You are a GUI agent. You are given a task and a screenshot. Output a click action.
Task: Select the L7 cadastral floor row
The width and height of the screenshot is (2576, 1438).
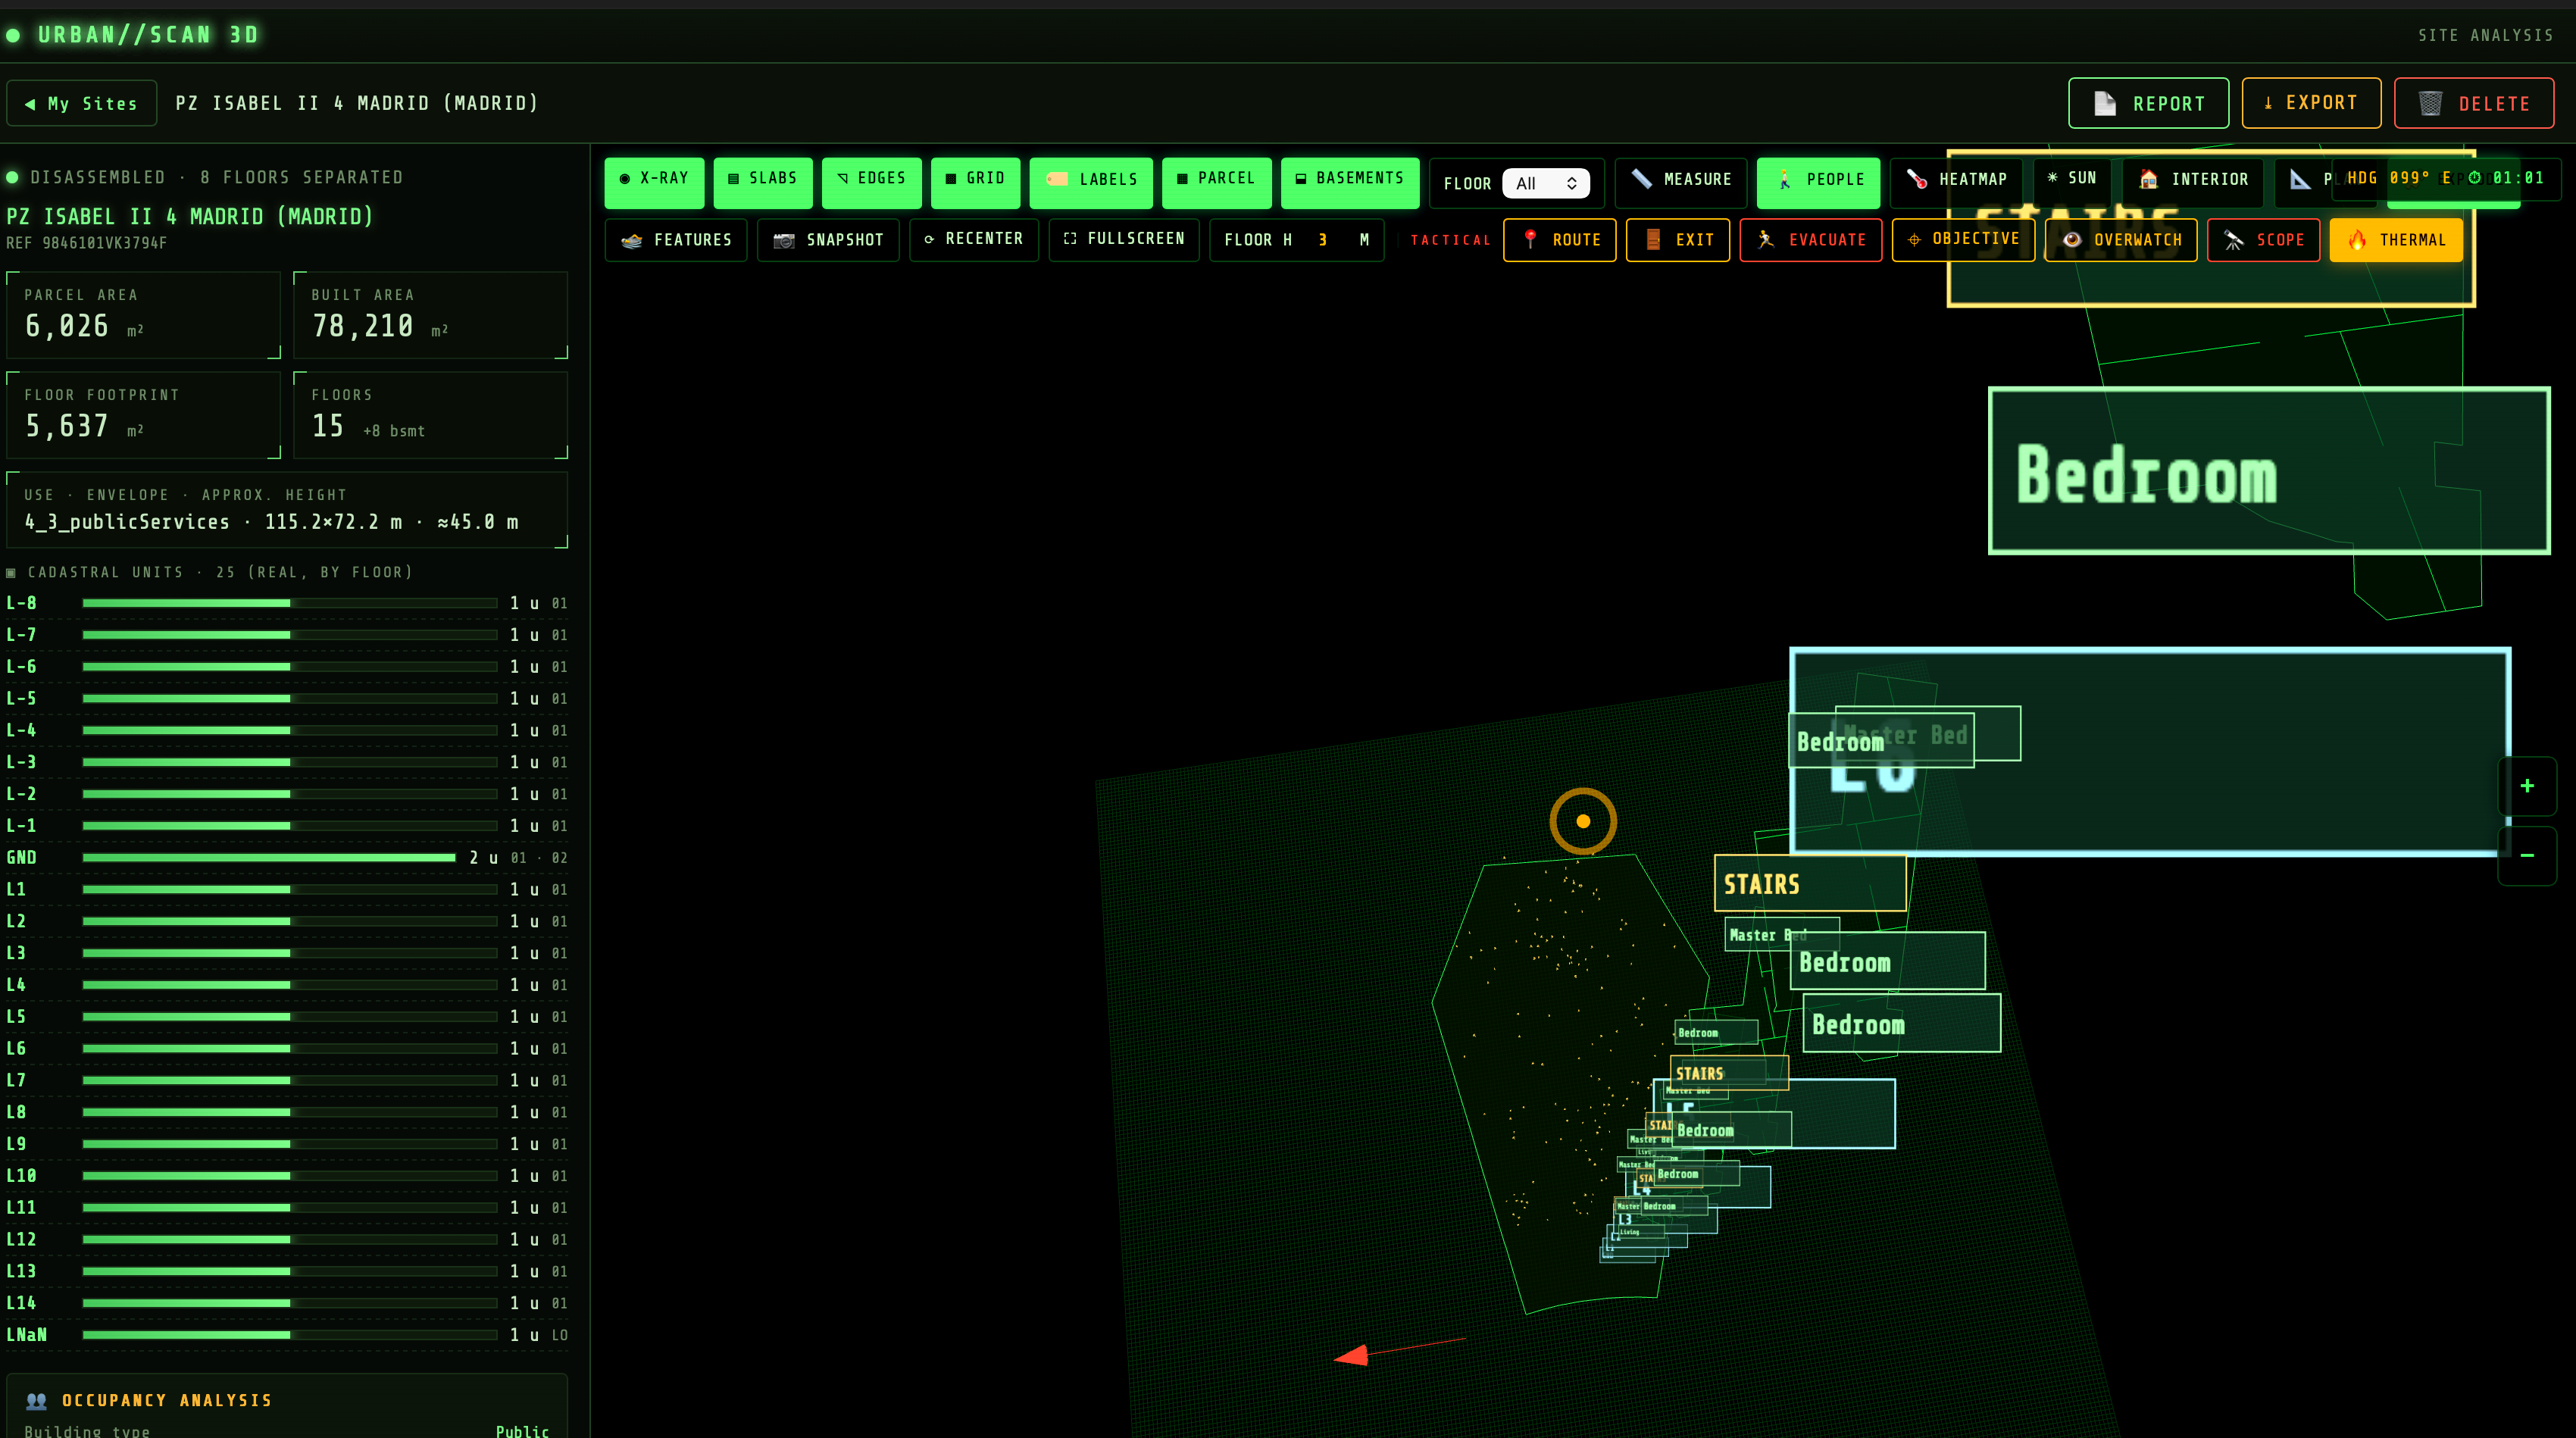(x=287, y=1080)
